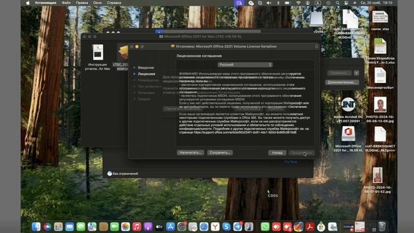Select the Лицензия step in sidebar
The width and height of the screenshot is (414, 233).
pyautogui.click(x=146, y=74)
